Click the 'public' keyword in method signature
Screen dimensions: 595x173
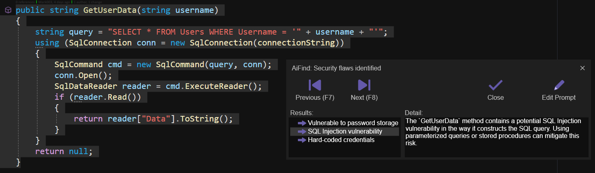coord(30,10)
